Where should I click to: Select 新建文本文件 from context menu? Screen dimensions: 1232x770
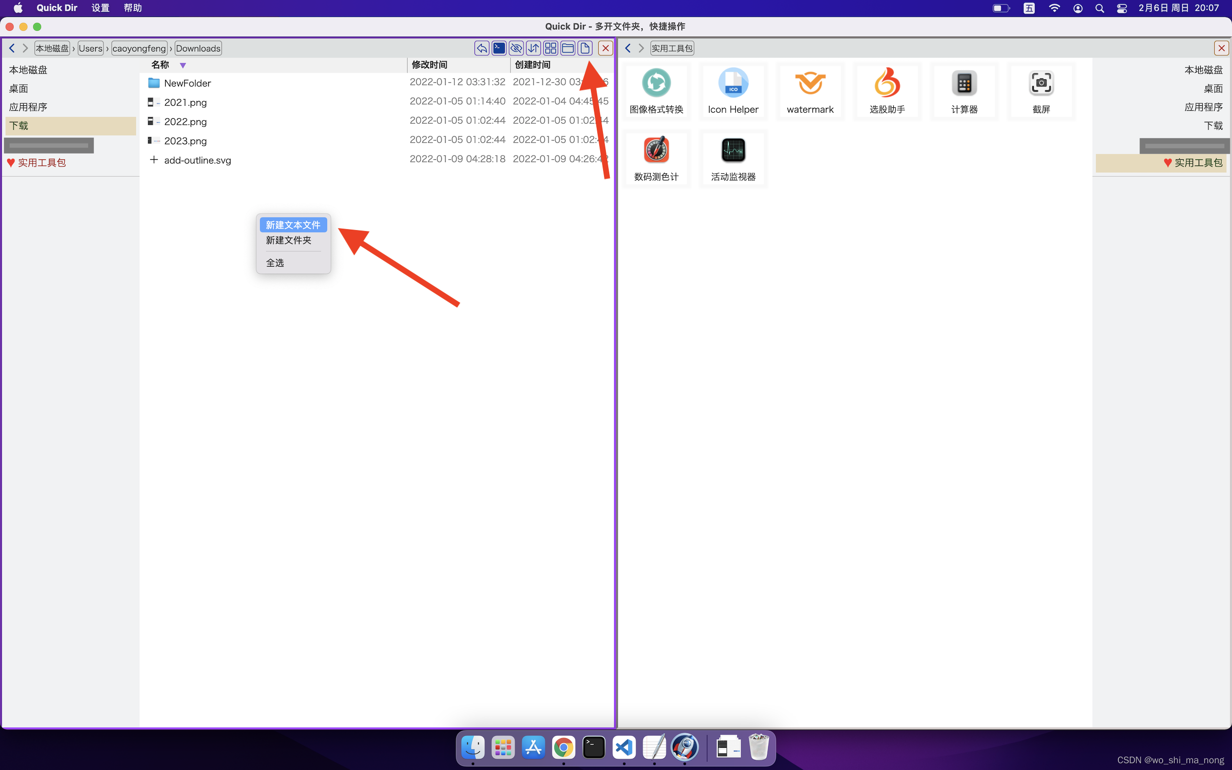294,224
